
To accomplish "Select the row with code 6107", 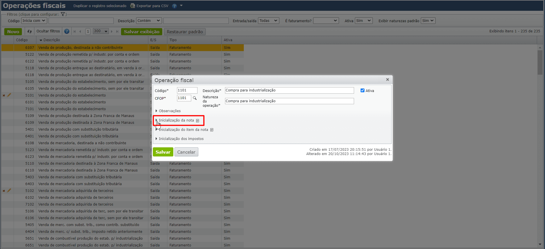I will click(x=122, y=48).
